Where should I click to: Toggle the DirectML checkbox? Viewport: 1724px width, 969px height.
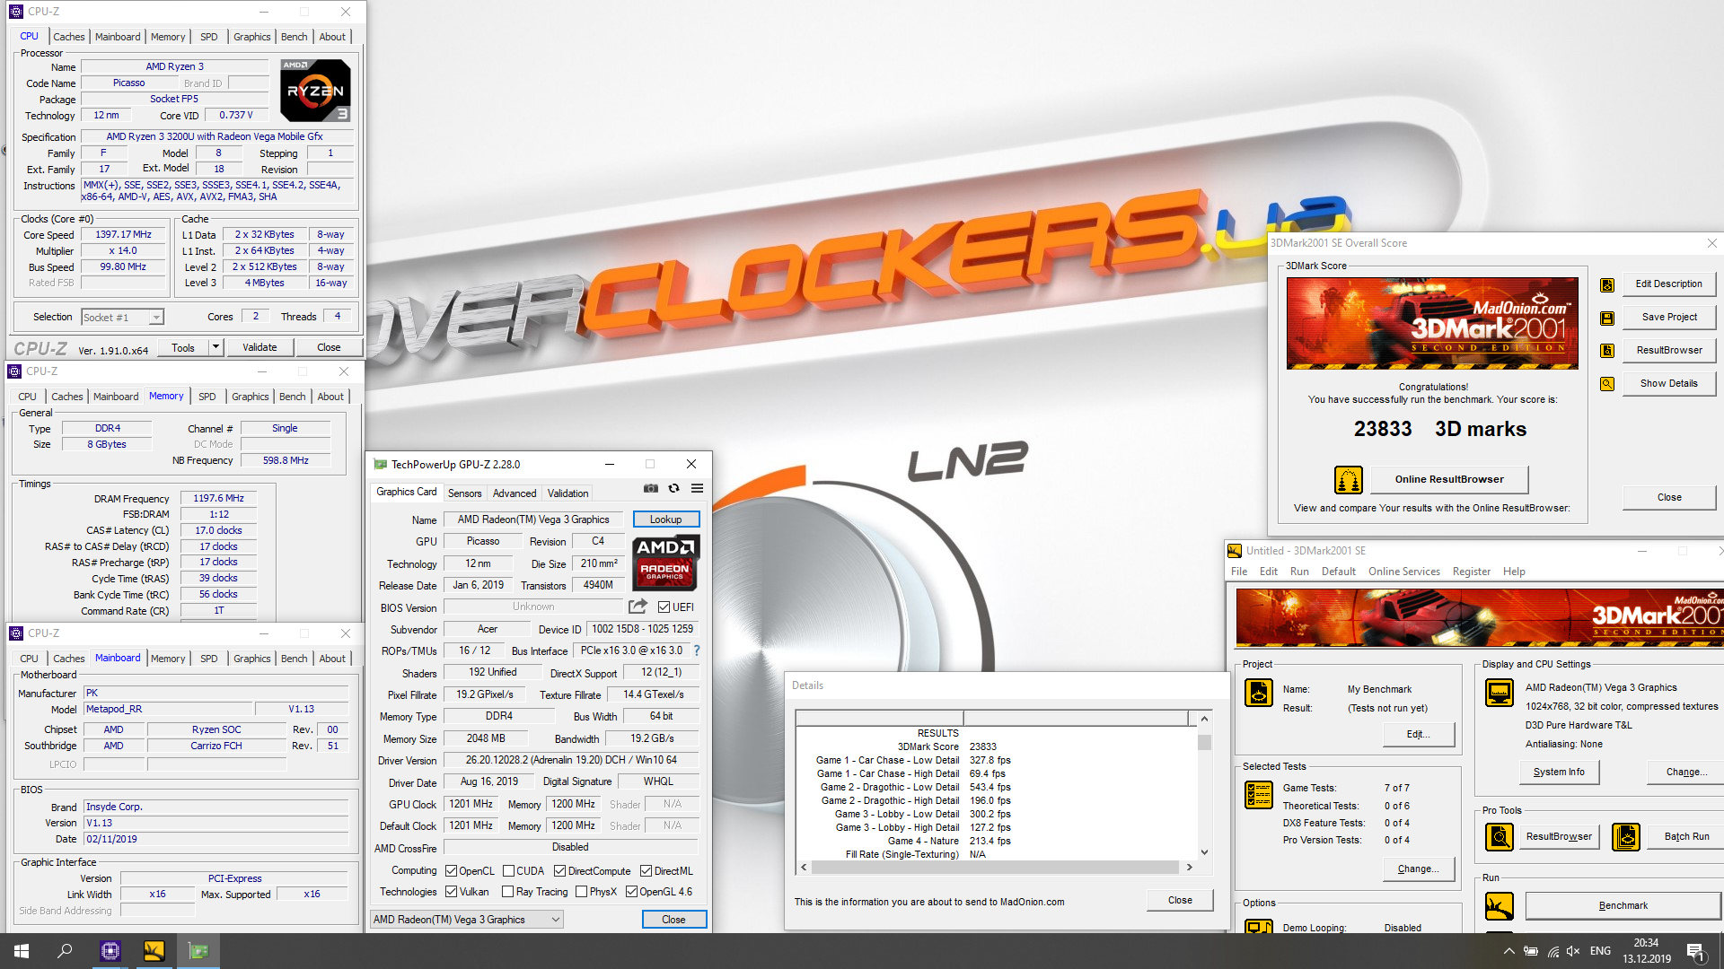[646, 871]
